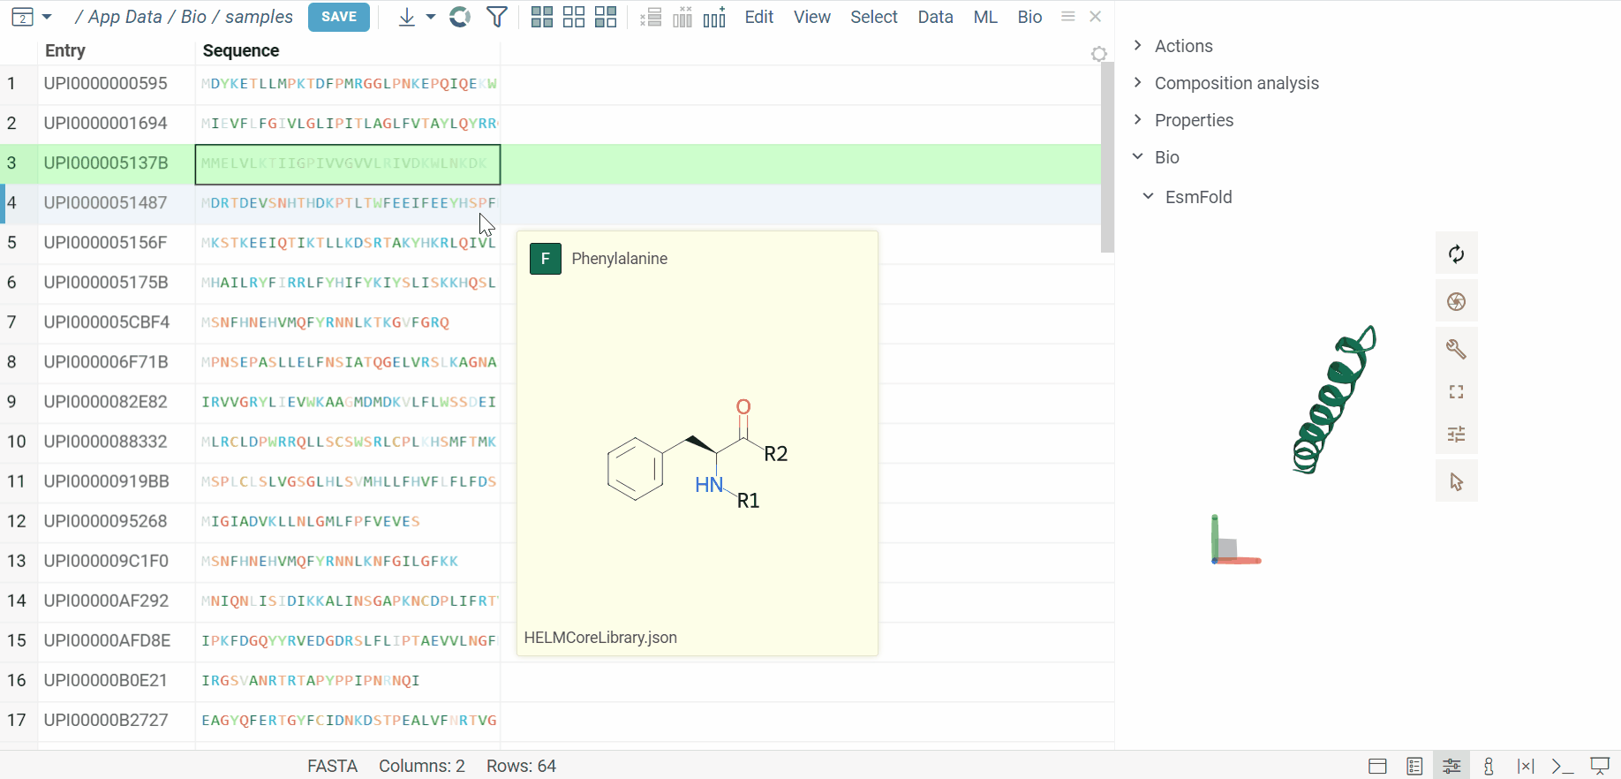Click the wrench tools icon in viewer

1457,349
